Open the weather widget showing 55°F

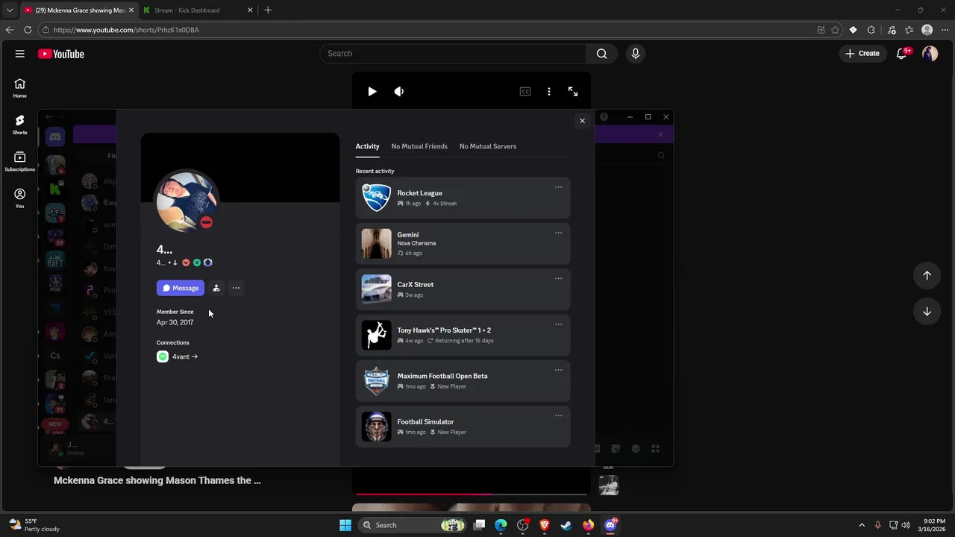coord(34,525)
